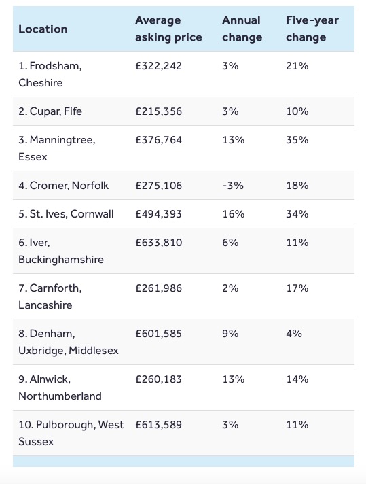Select the £494,393 asking price
Viewport: 366px width, 484px height.
[x=159, y=214]
